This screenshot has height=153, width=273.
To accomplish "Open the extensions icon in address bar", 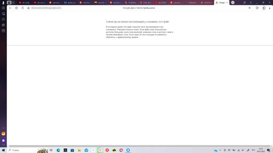I will [257, 8].
